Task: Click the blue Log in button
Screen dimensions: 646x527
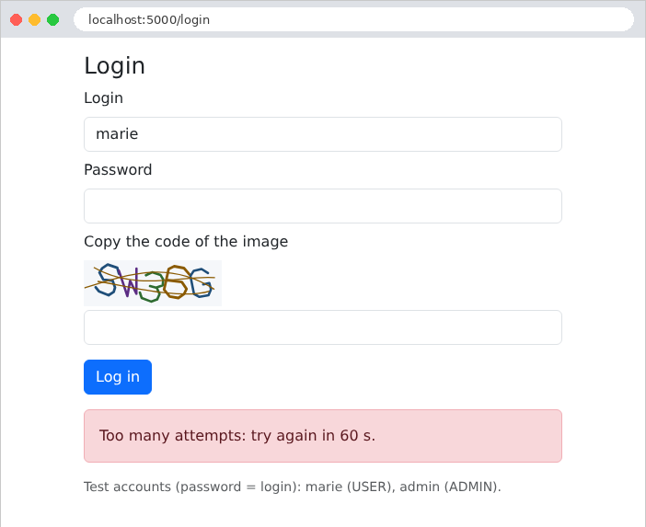Action: pos(118,377)
